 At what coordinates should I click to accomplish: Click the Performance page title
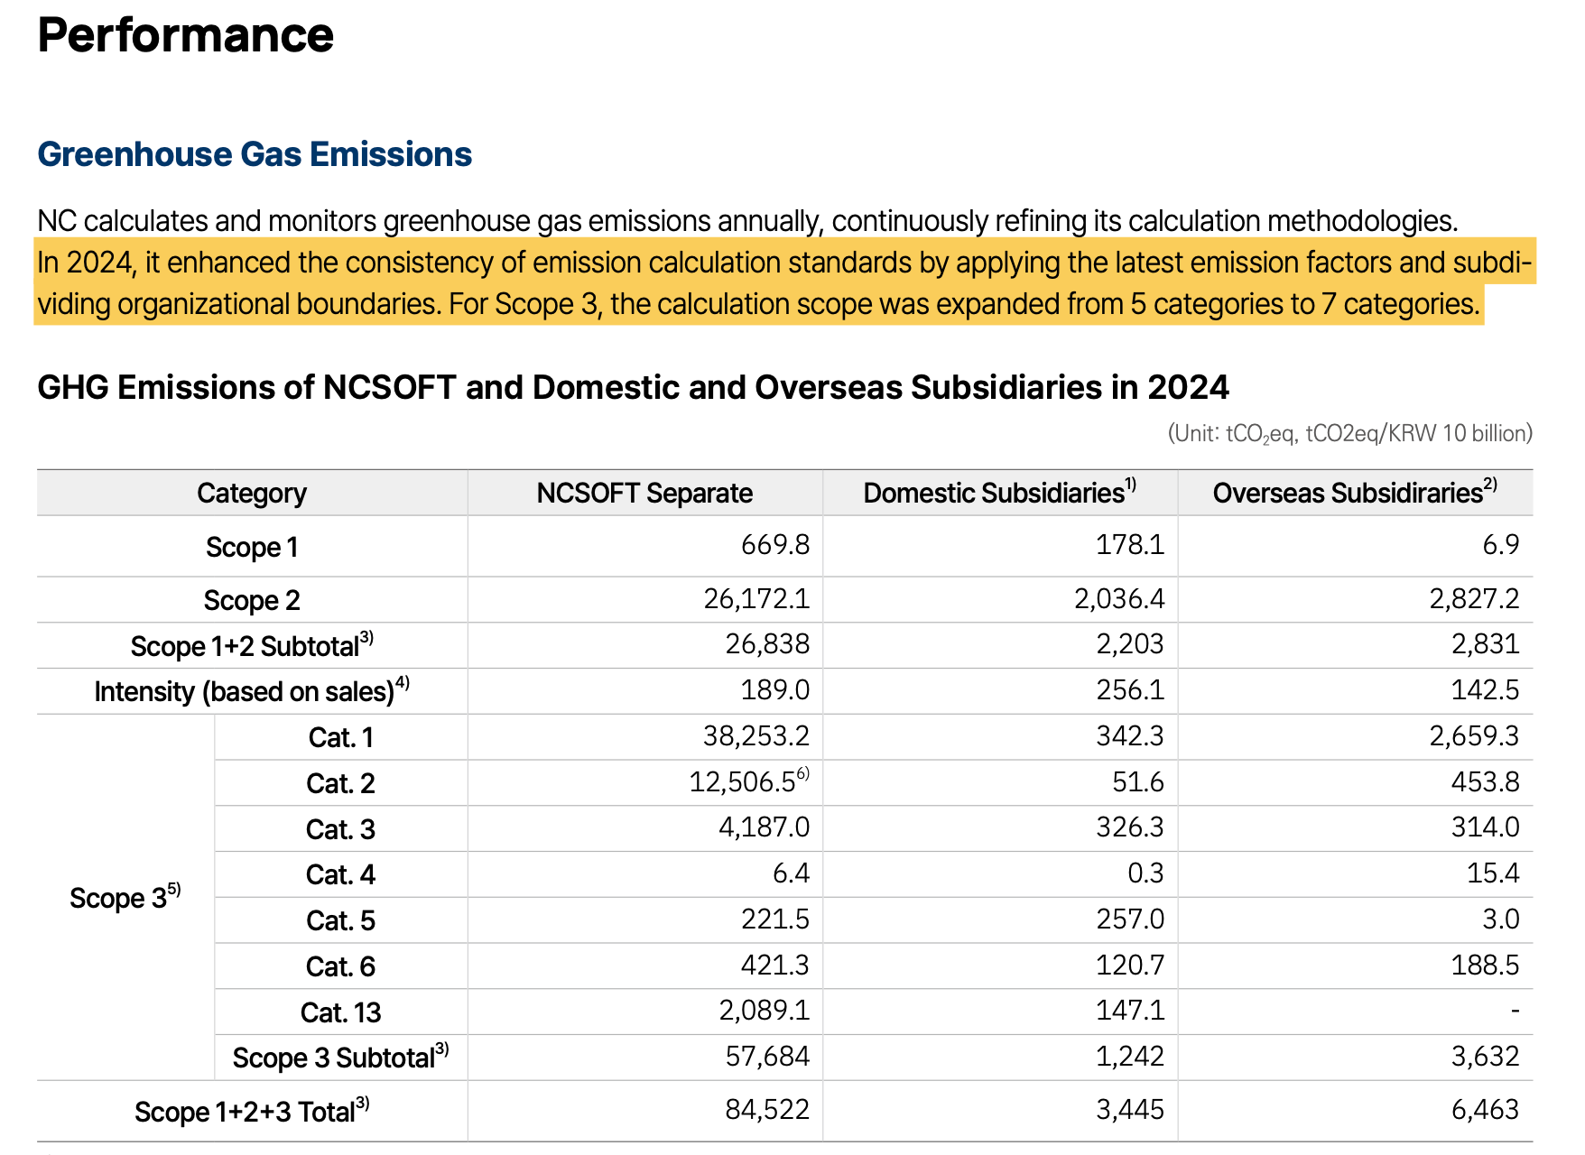[x=185, y=35]
